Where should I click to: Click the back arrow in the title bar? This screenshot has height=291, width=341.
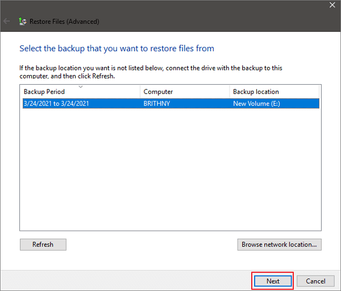click(7, 22)
